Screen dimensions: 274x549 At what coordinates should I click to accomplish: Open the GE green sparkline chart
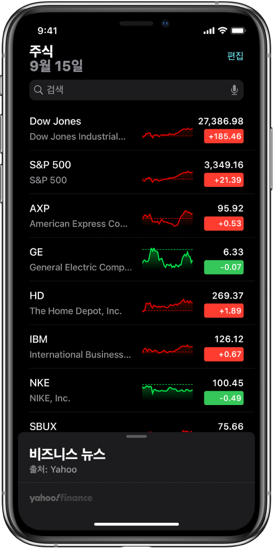point(168,259)
